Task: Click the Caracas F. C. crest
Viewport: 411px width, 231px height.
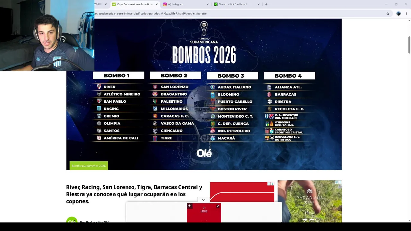Action: tap(155, 116)
